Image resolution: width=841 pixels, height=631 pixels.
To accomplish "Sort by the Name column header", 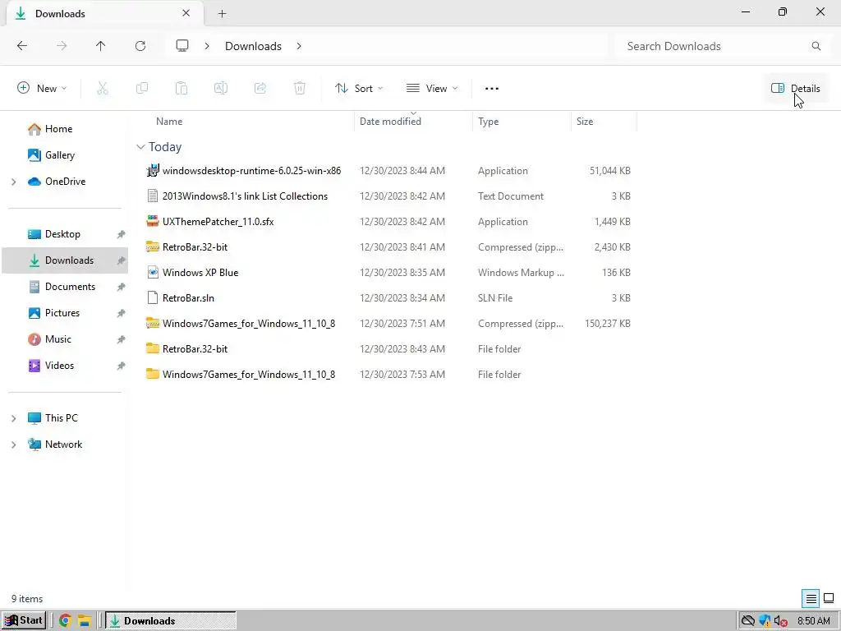I will pyautogui.click(x=169, y=122).
